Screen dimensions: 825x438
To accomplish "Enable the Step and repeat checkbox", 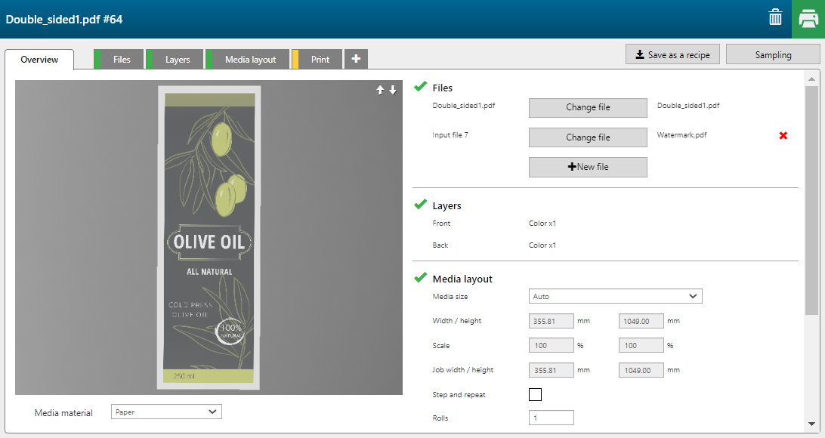I will pyautogui.click(x=535, y=394).
